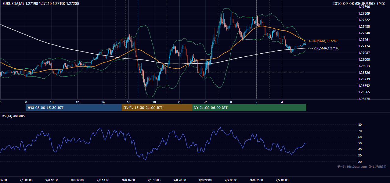390x183 pixels.
Task: Click price axis value 1.26478
Action: (x=364, y=99)
